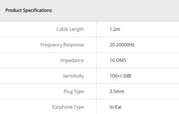Click the Product Specifications heading
This screenshot has height=114, width=179.
tap(29, 10)
